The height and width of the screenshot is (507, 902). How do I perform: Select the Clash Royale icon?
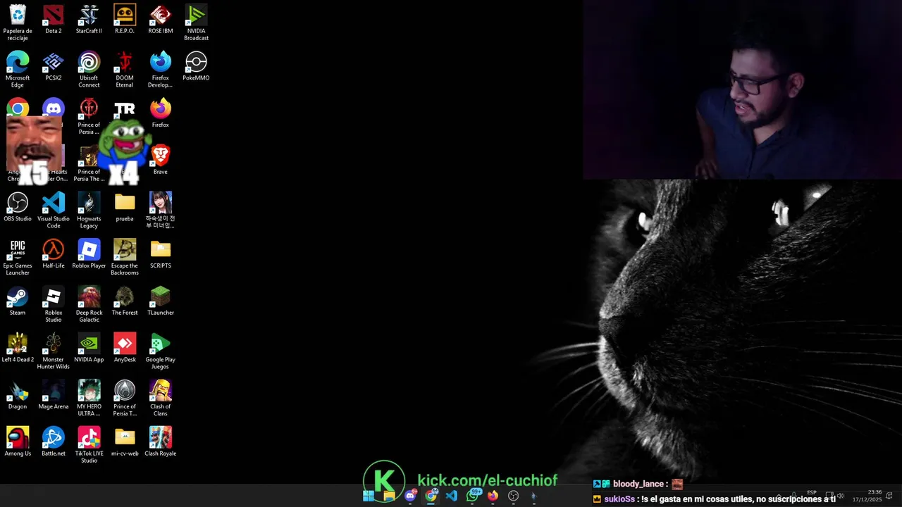tap(161, 442)
